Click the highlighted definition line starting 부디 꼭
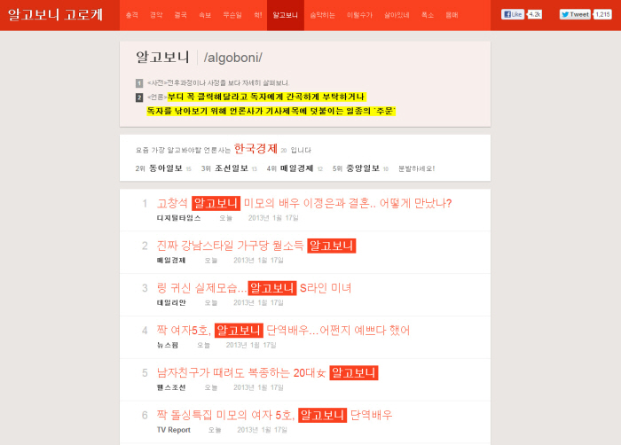The height and width of the screenshot is (445, 621). point(266,97)
